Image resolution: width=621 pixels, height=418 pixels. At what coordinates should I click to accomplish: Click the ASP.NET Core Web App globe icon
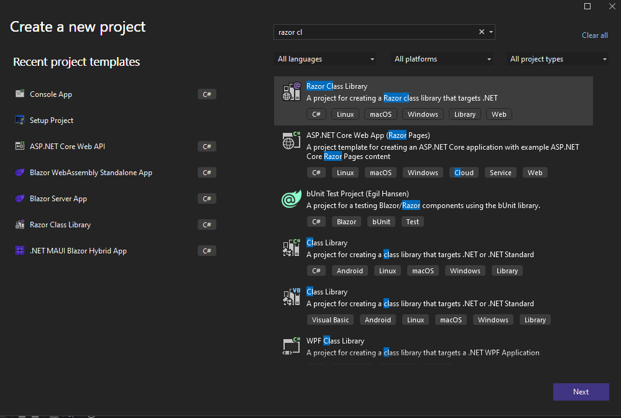coord(291,140)
